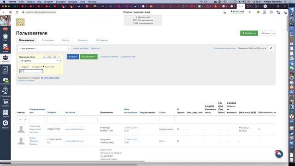Click the pencil edit icon
This screenshot has height=166, width=295.
pyautogui.click(x=271, y=48)
